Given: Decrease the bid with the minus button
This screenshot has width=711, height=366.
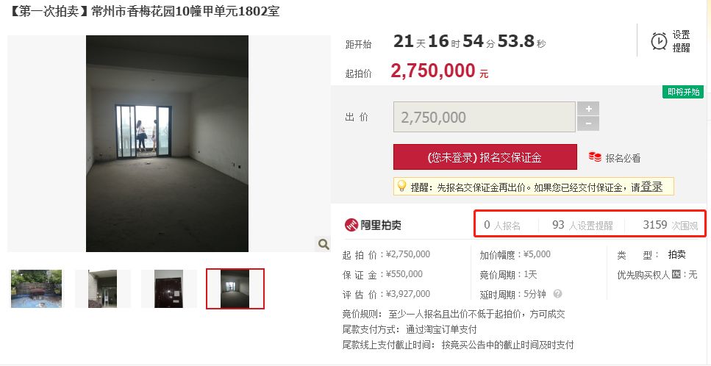Looking at the screenshot, I should [588, 123].
